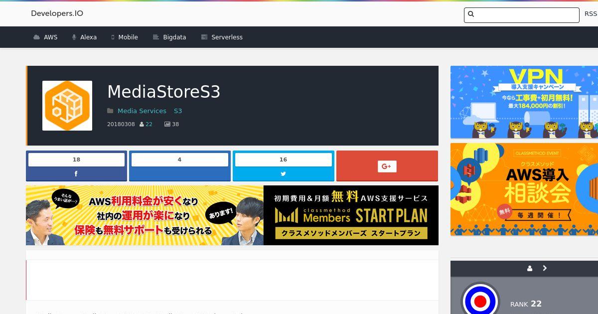Click the magnifier search icon
598x314 pixels.
point(471,14)
